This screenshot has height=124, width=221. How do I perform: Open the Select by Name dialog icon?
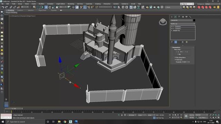pos(34,7)
